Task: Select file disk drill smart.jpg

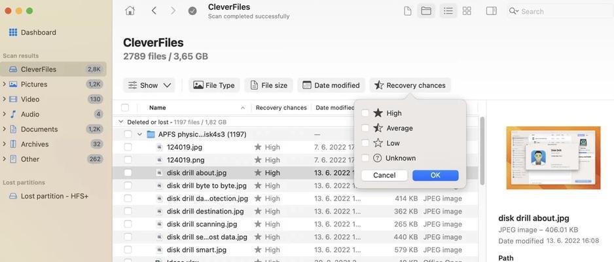Action: pyautogui.click(x=196, y=250)
